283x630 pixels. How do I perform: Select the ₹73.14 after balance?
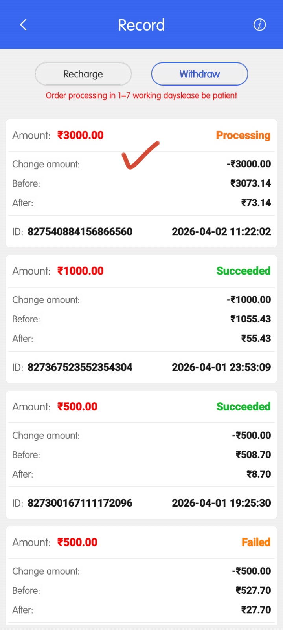pyautogui.click(x=256, y=203)
